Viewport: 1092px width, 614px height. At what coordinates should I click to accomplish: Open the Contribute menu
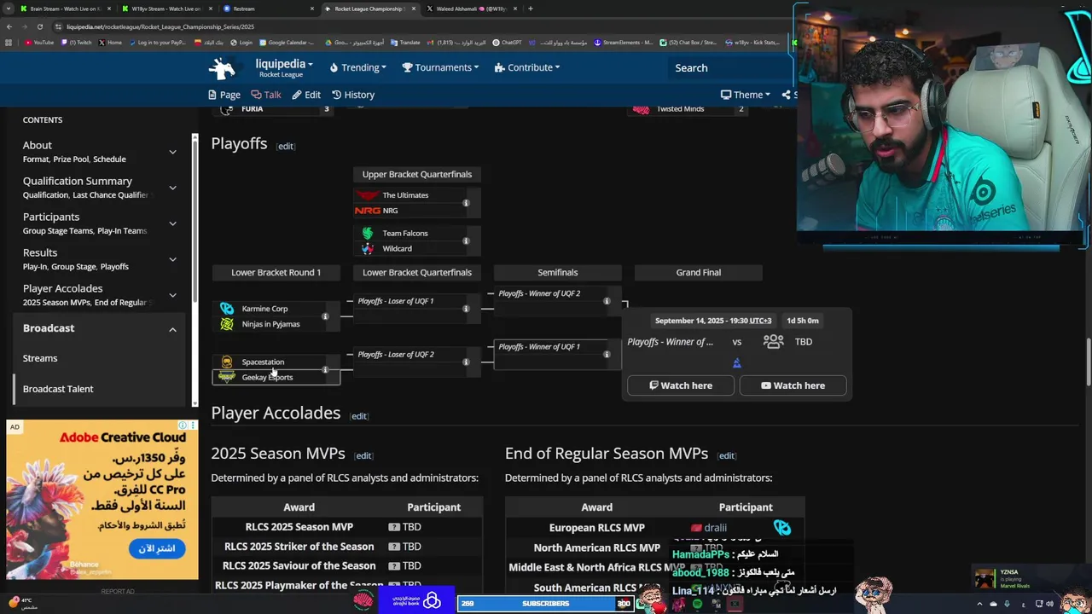(527, 67)
